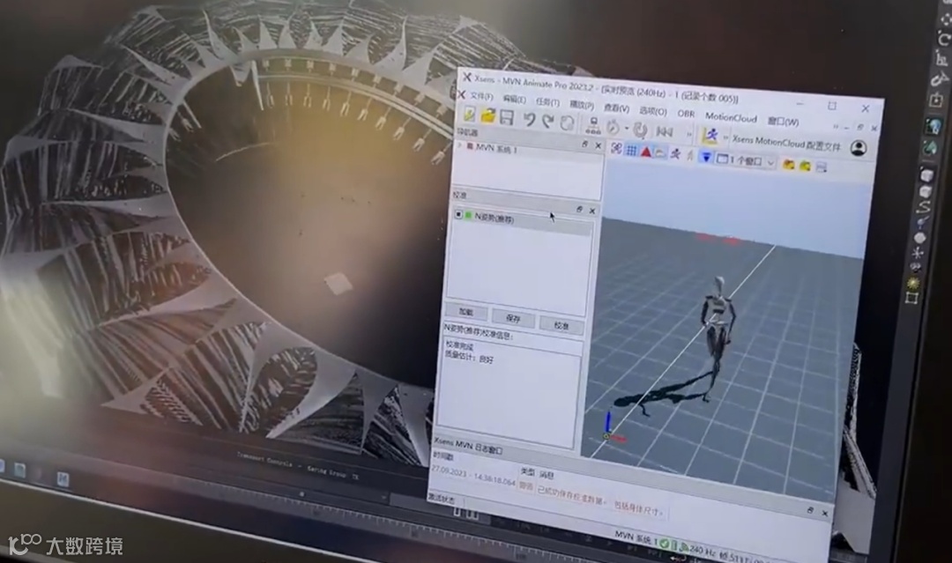Click the 3D axes icon in viewport toolbar
The height and width of the screenshot is (563, 952).
pos(616,148)
